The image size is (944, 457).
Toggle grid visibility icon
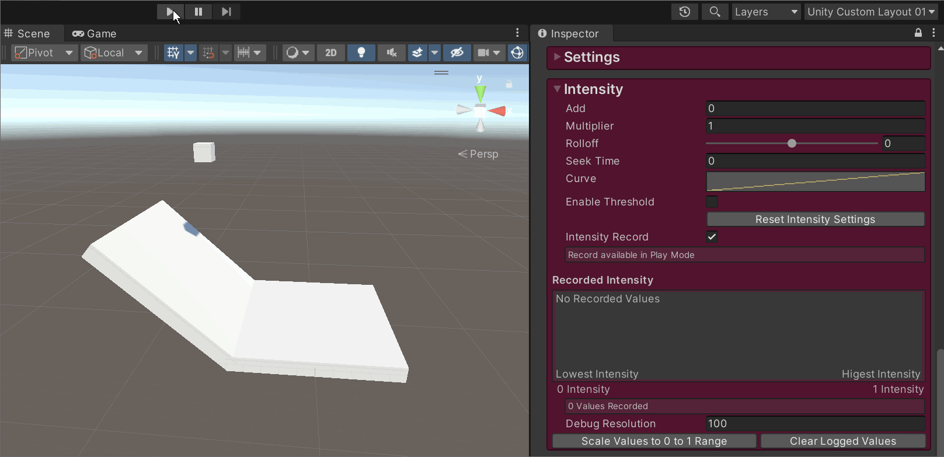tap(173, 53)
